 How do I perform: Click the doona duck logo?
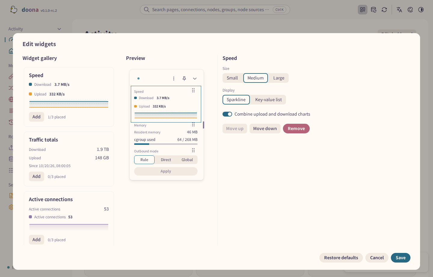[14, 10]
